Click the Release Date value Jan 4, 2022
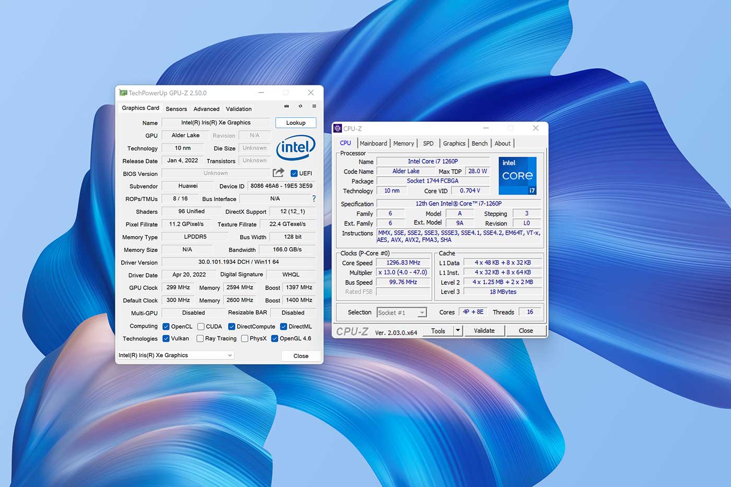 pyautogui.click(x=183, y=160)
